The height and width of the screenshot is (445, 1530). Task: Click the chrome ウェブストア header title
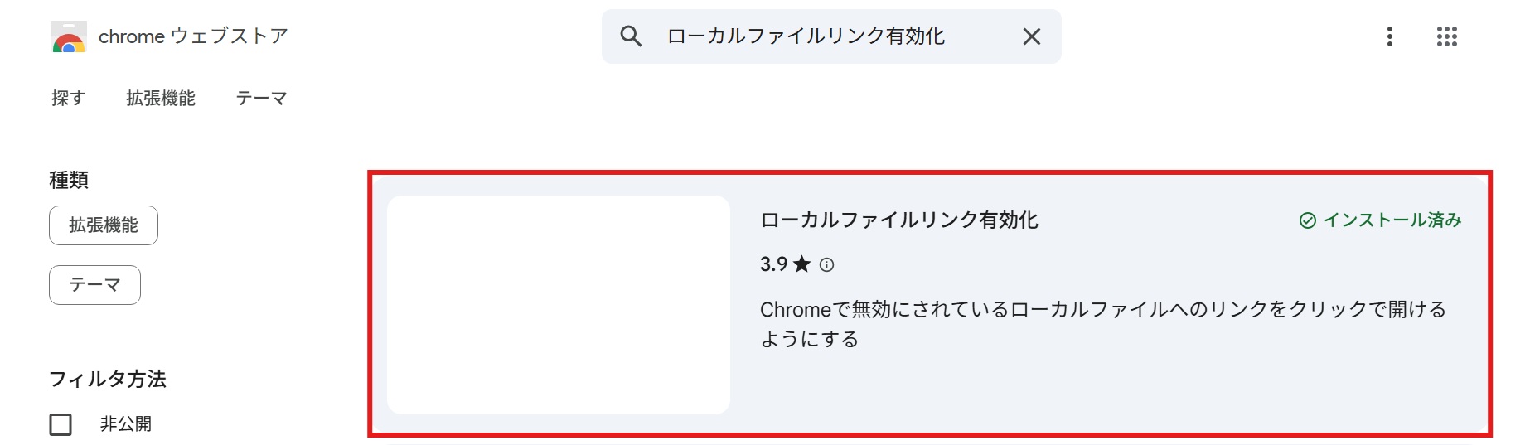(193, 36)
